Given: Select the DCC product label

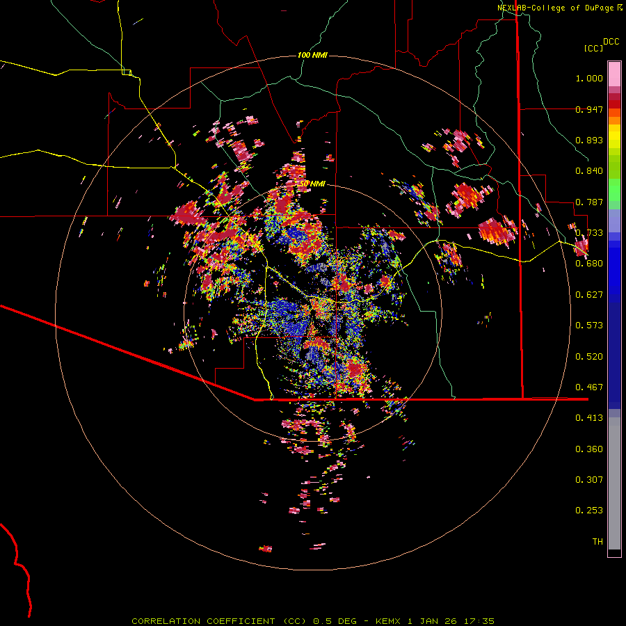Looking at the screenshot, I should tap(611, 42).
